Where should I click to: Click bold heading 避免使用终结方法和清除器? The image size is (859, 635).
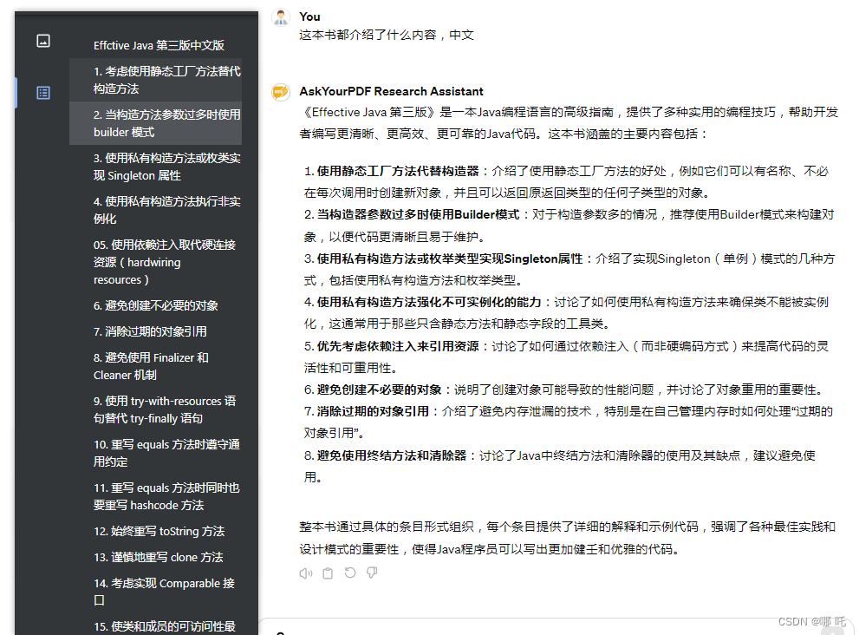pos(391,455)
